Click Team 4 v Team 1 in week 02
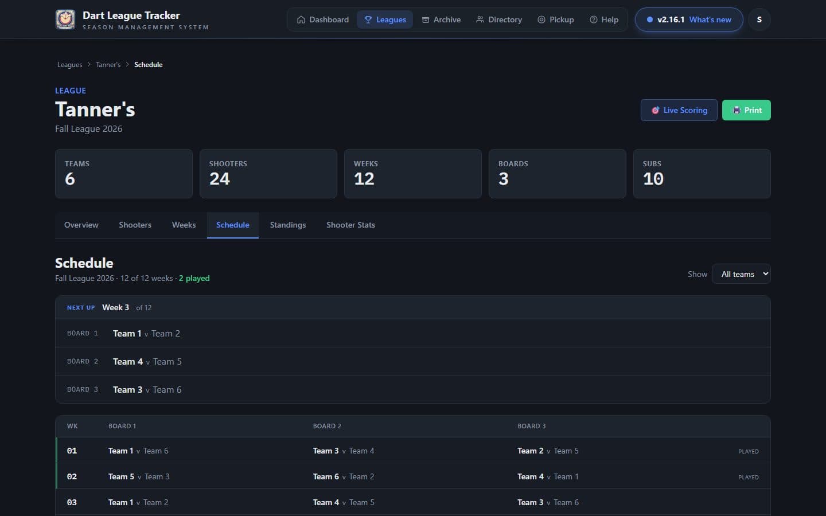Viewport: 826px width, 516px height. (548, 476)
